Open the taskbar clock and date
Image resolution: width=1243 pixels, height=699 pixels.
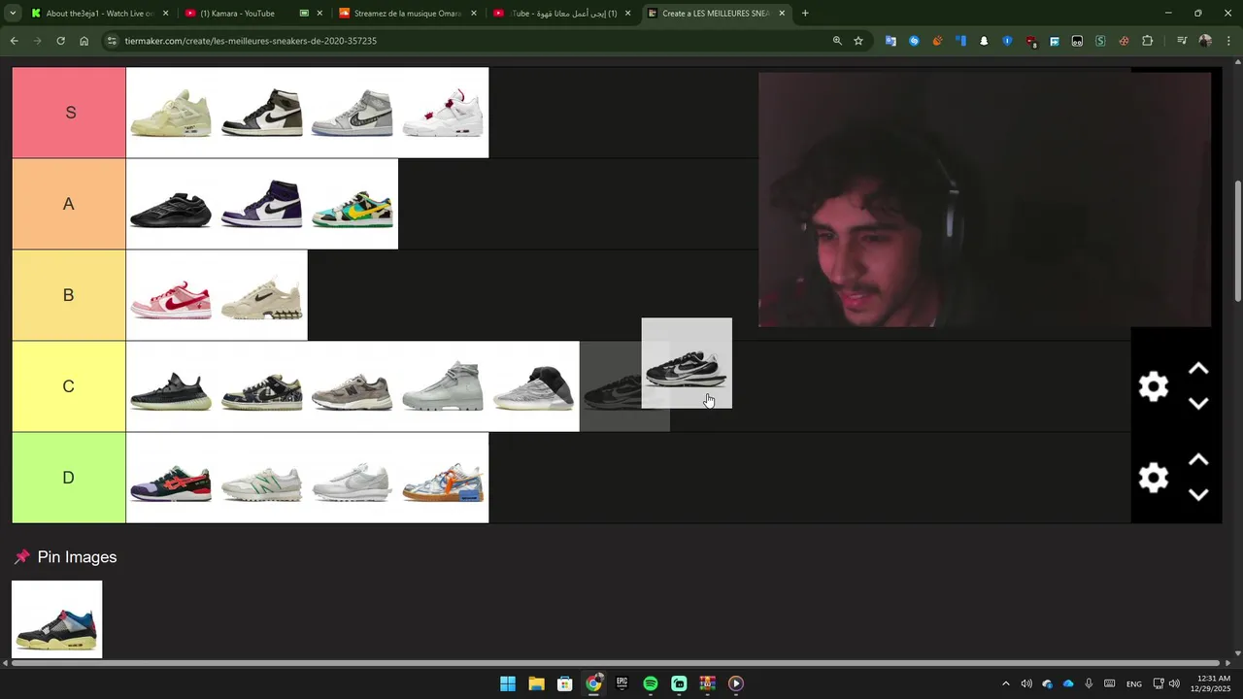point(1213,683)
